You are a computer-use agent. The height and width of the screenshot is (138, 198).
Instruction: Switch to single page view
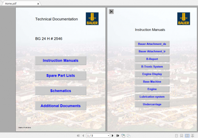tap(177, 136)
